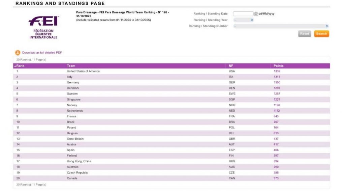The width and height of the screenshot is (345, 191).
Task: Click the NF column header
Action: tap(231, 66)
